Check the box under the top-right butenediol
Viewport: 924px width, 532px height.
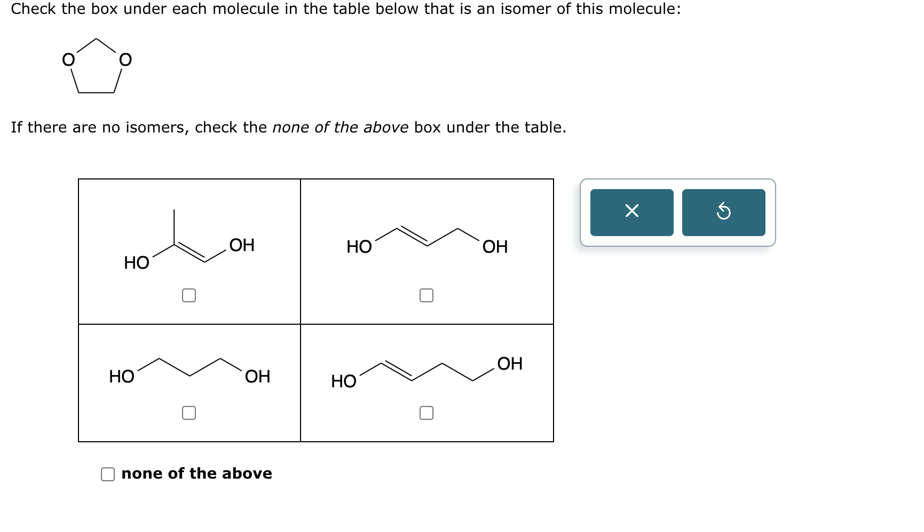click(x=427, y=296)
